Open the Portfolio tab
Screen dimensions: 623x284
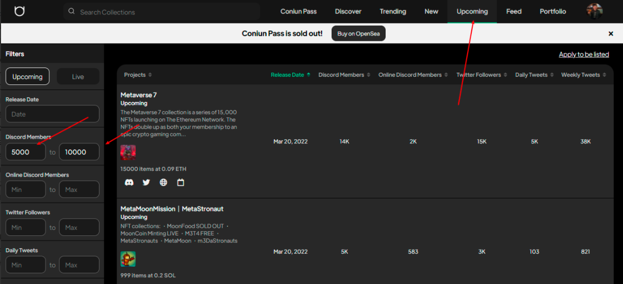click(x=553, y=11)
